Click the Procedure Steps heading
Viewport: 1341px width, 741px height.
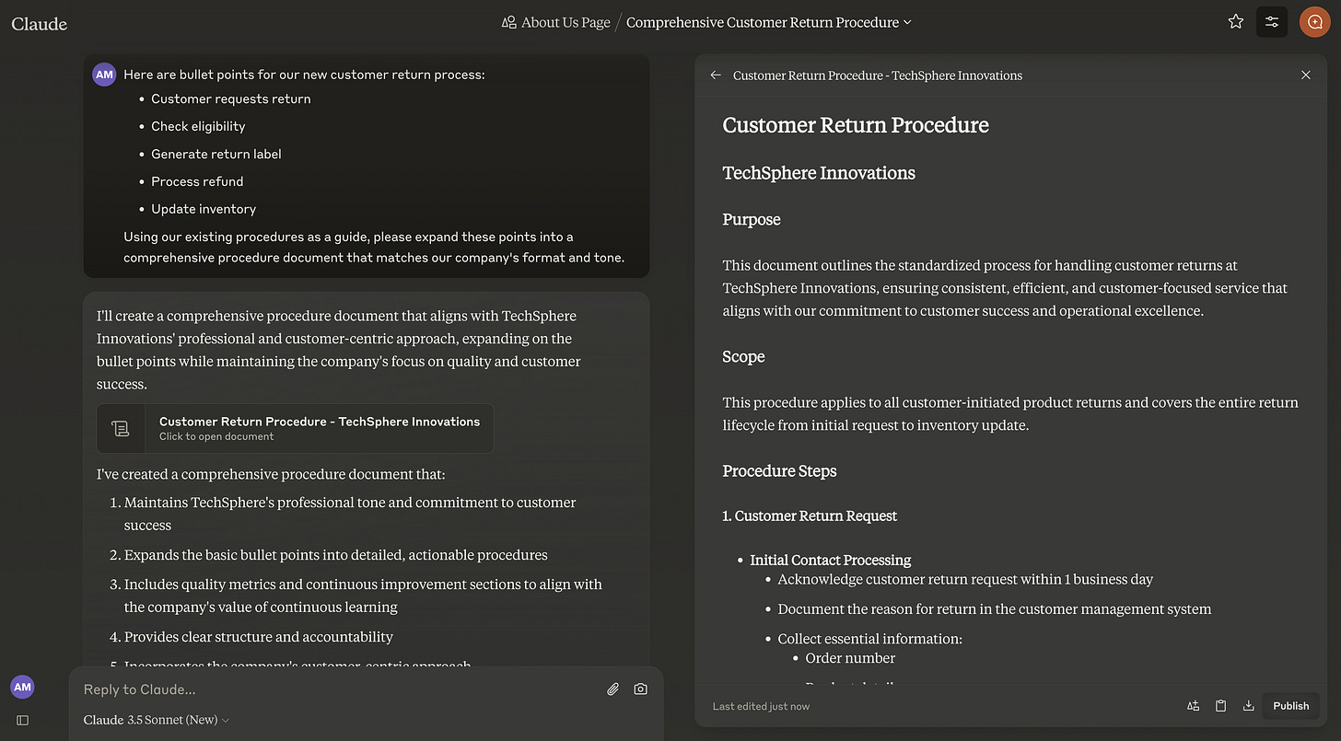[779, 471]
